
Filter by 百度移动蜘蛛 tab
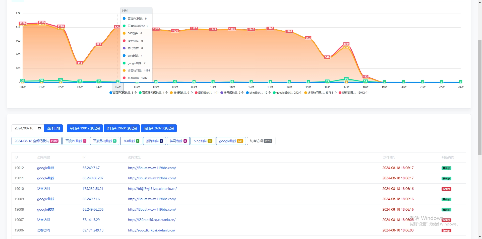[x=105, y=141]
